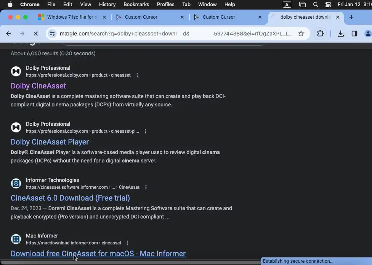Click the Mac Informer site icon
This screenshot has width=372, height=265.
[x=16, y=239]
